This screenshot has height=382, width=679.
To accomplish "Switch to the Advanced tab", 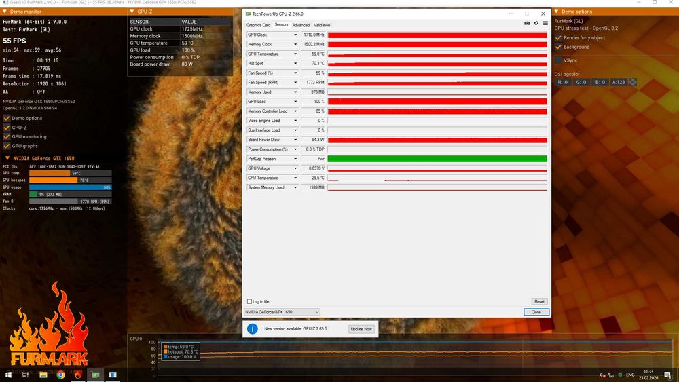I will tap(301, 25).
